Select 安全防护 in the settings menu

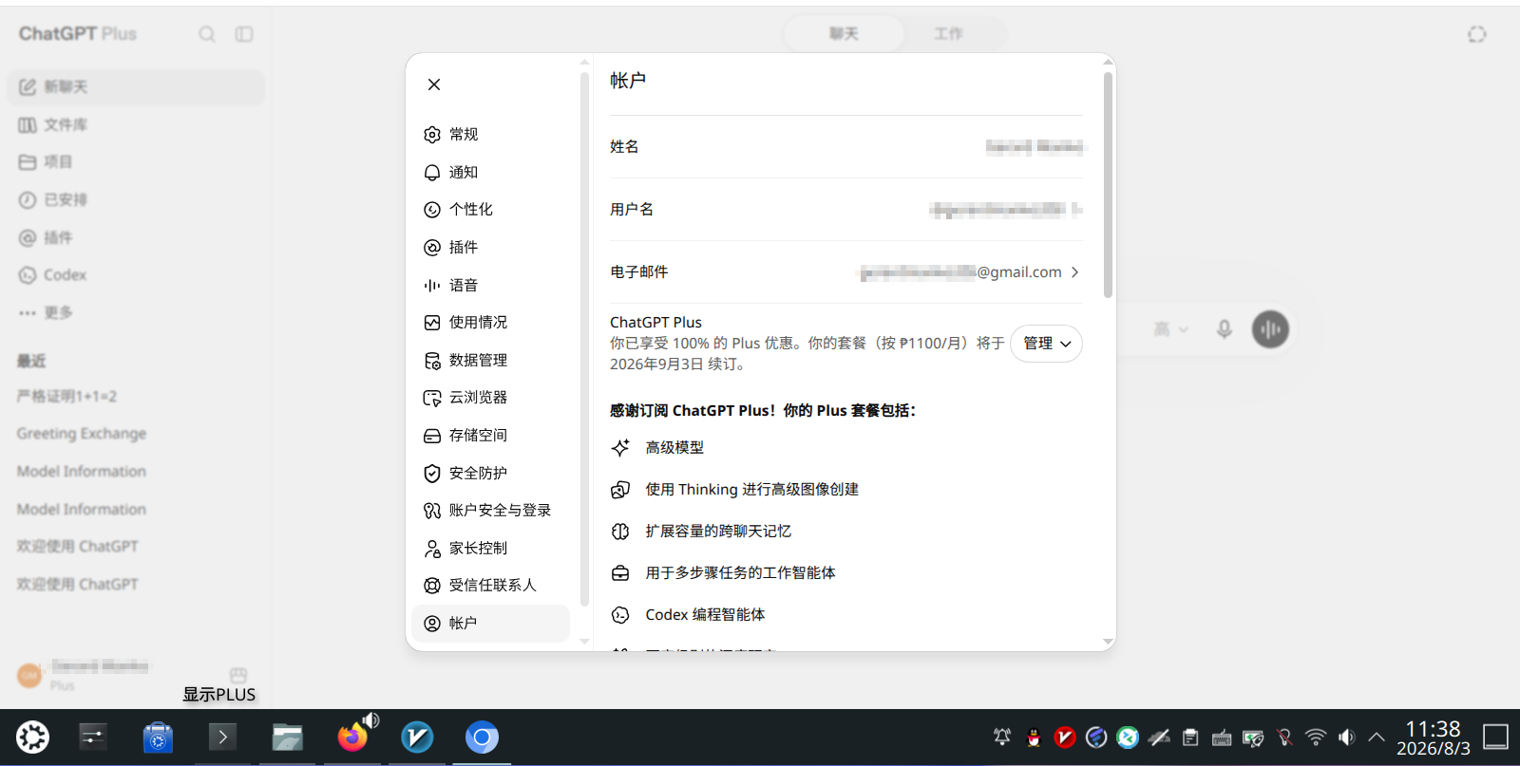point(490,473)
